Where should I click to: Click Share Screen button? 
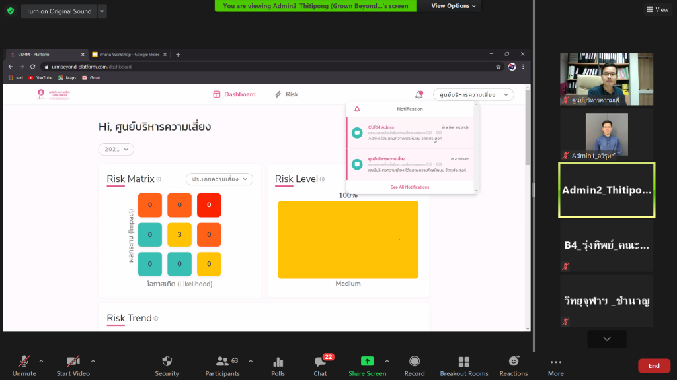(x=368, y=365)
